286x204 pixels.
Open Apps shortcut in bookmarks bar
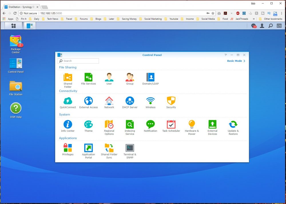pos(8,19)
